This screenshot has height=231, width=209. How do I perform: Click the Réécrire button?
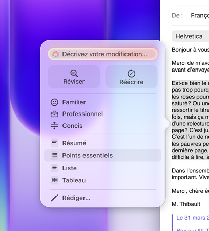pyautogui.click(x=131, y=77)
